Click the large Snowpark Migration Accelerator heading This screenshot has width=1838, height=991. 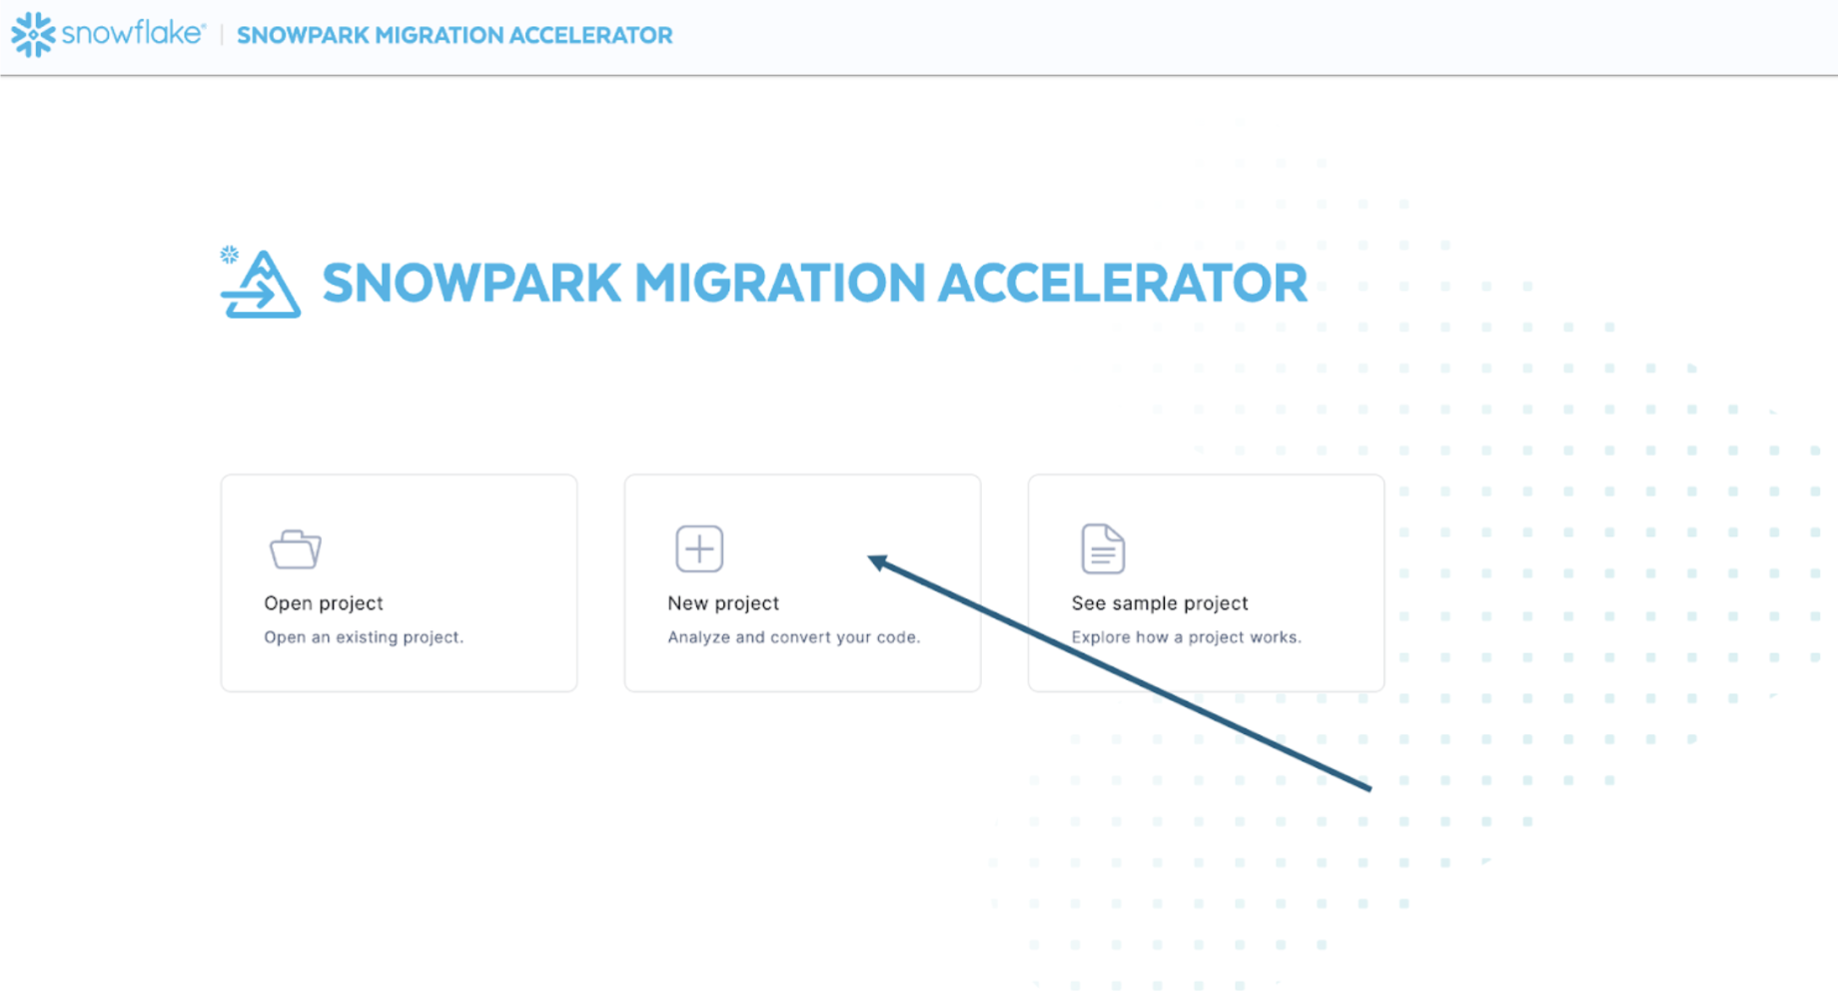click(814, 284)
